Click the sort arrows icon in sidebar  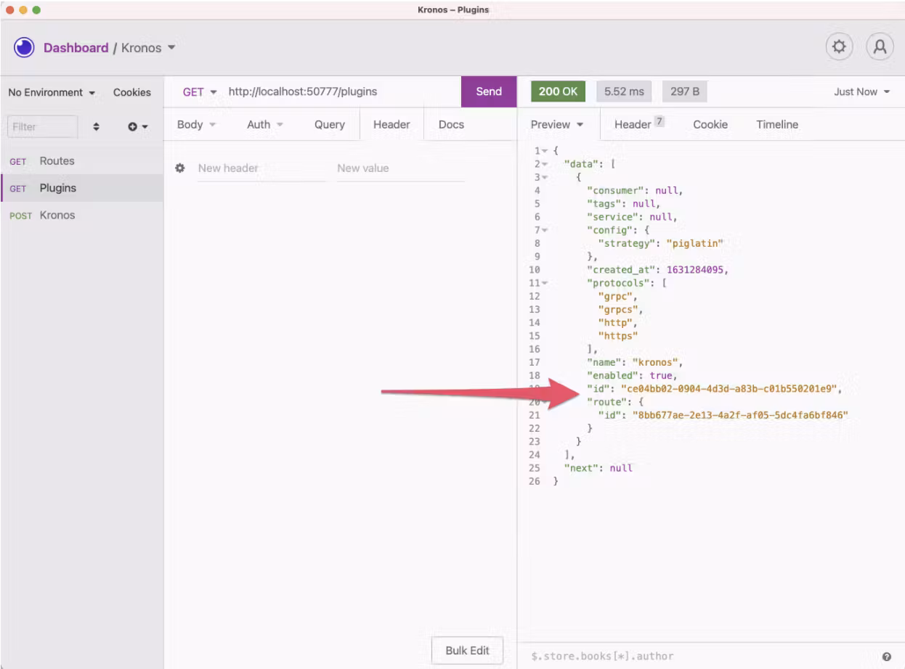point(97,126)
